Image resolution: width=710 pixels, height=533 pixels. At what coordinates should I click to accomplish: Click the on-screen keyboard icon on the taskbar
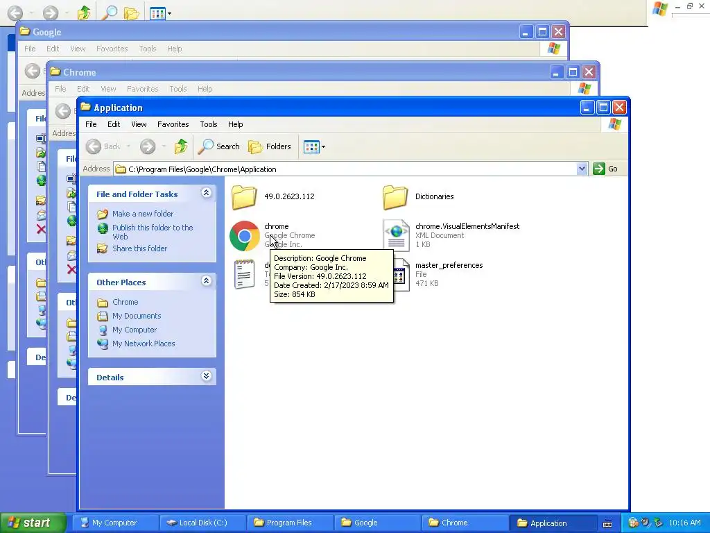607,523
